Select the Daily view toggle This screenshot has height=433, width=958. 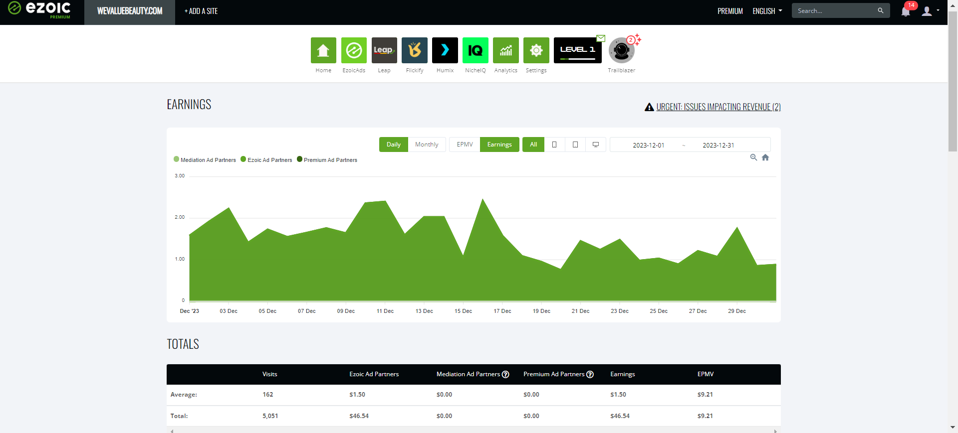click(394, 144)
